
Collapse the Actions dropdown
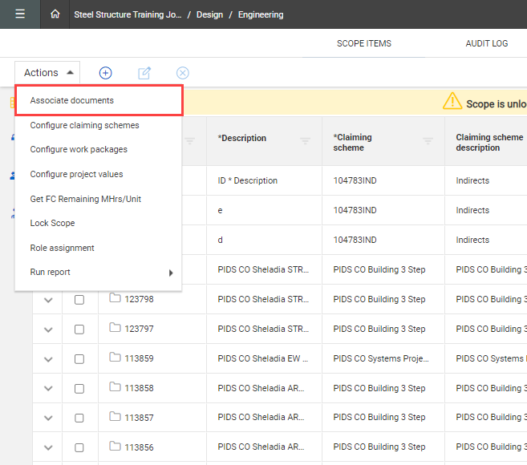point(47,73)
